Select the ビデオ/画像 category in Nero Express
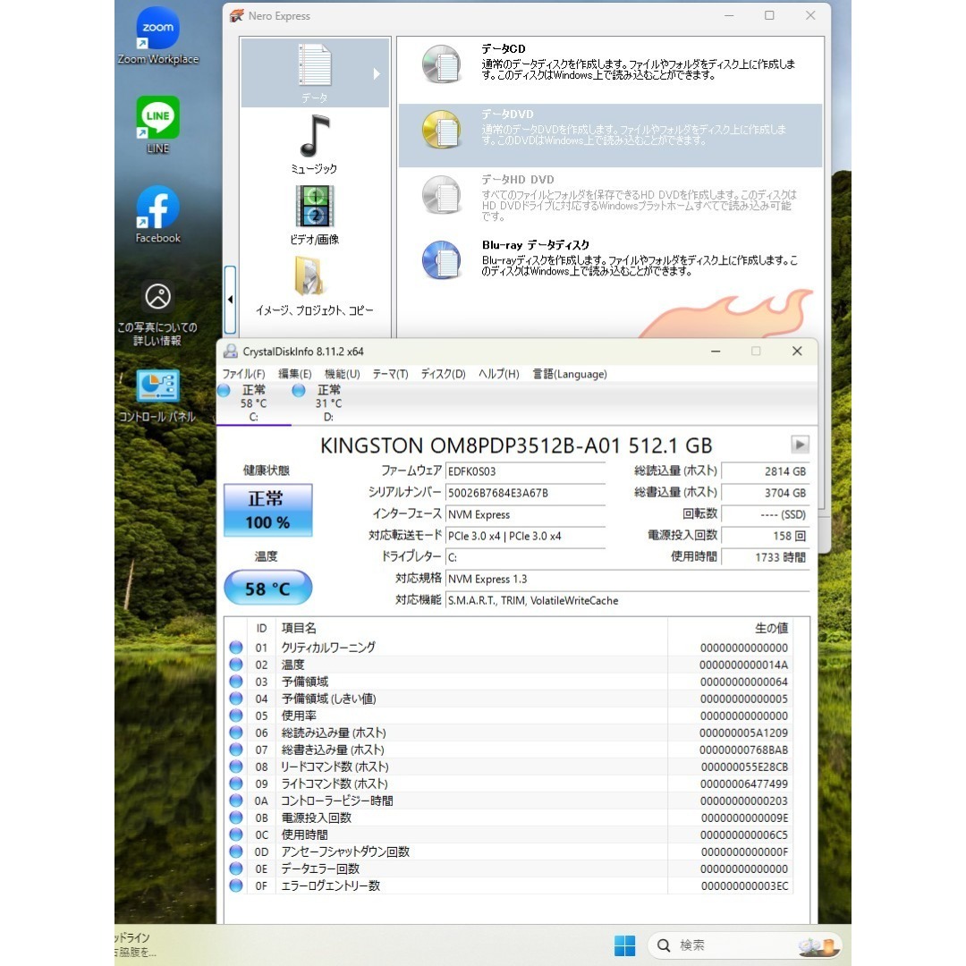The height and width of the screenshot is (966, 966). 315,215
